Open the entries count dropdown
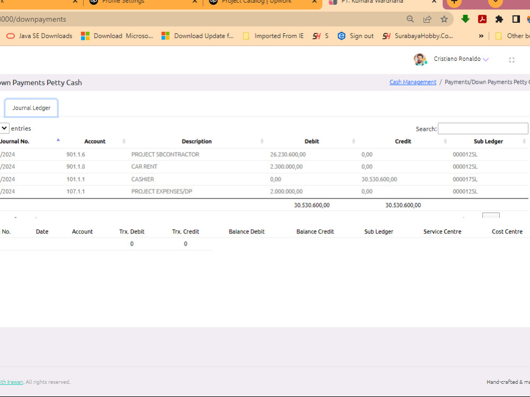Viewport: 530px width, 397px height. coord(4,128)
